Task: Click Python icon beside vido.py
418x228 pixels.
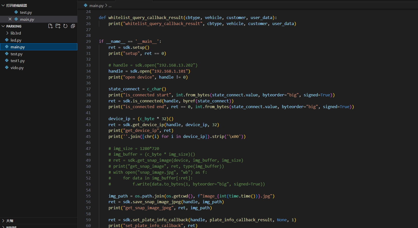Action: pos(7,68)
